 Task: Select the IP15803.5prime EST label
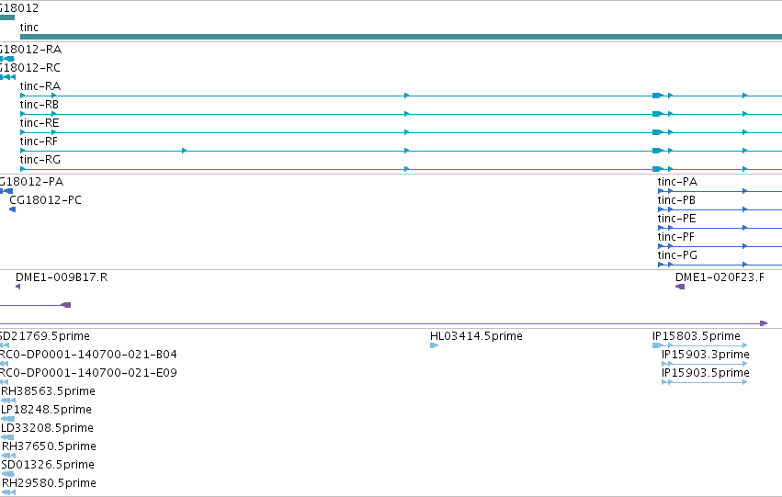coord(697,336)
